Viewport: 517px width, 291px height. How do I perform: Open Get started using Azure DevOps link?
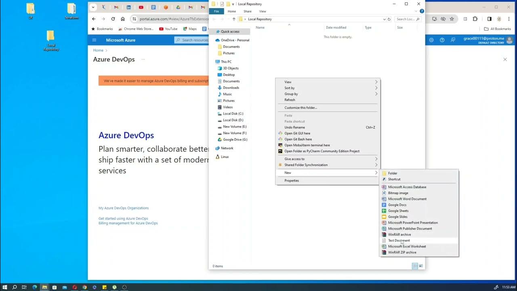coord(123,219)
